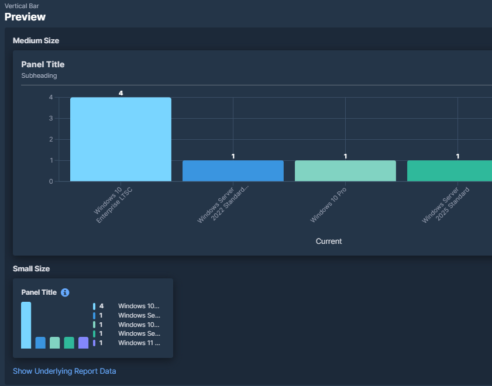Click the purple legend marker for Windows 11
The height and width of the screenshot is (386, 492).
[94, 343]
